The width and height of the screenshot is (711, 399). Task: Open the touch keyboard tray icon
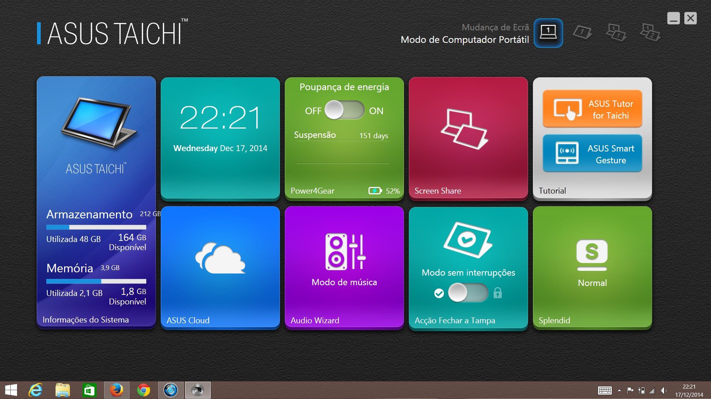(x=605, y=391)
